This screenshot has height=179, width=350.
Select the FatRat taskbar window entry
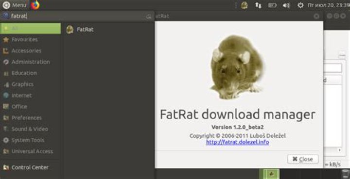pyautogui.click(x=271, y=174)
